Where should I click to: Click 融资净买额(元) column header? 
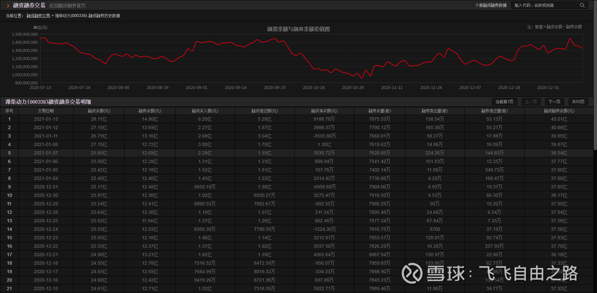tap(324, 111)
